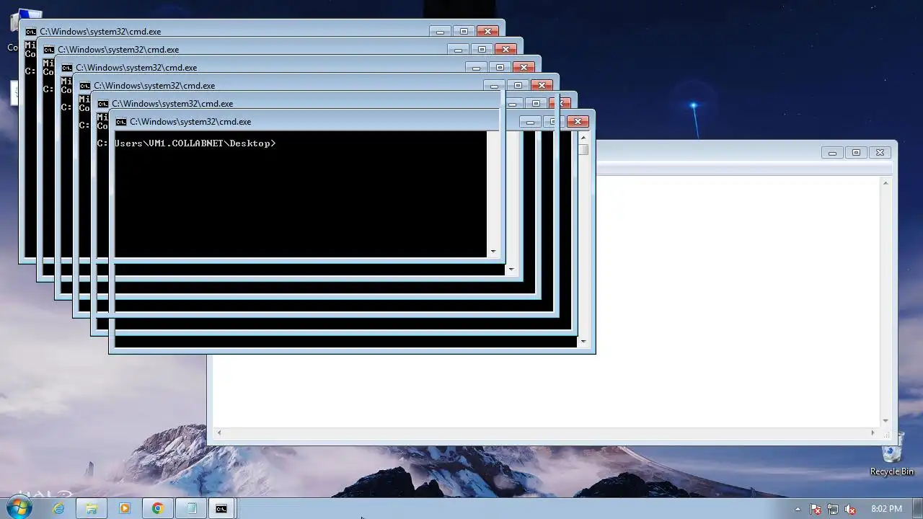Launch Windows Media Player from taskbar
The height and width of the screenshot is (519, 923).
click(124, 508)
